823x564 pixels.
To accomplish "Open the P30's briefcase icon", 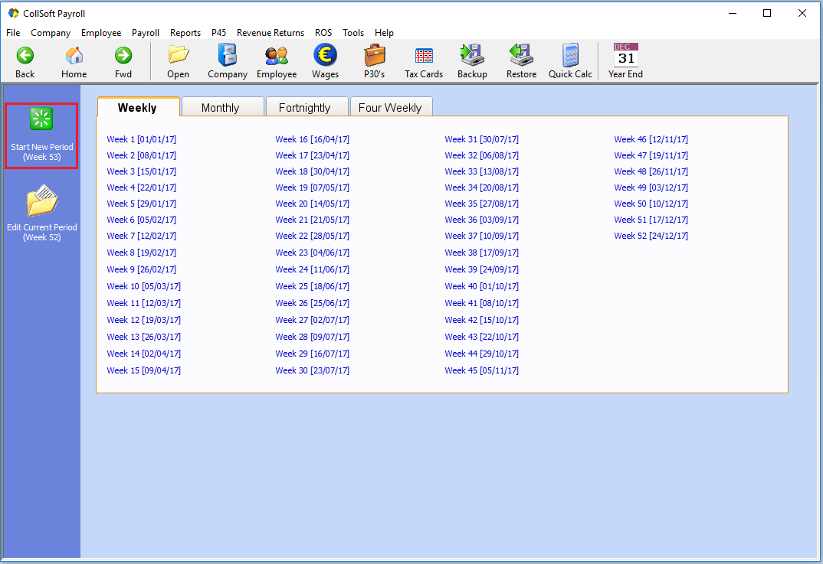I will pos(374,56).
